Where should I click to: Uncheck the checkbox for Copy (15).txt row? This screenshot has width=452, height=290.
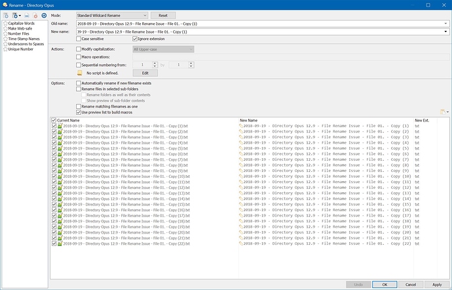point(54,205)
